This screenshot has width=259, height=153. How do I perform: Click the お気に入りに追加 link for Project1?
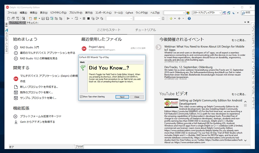click(x=138, y=48)
